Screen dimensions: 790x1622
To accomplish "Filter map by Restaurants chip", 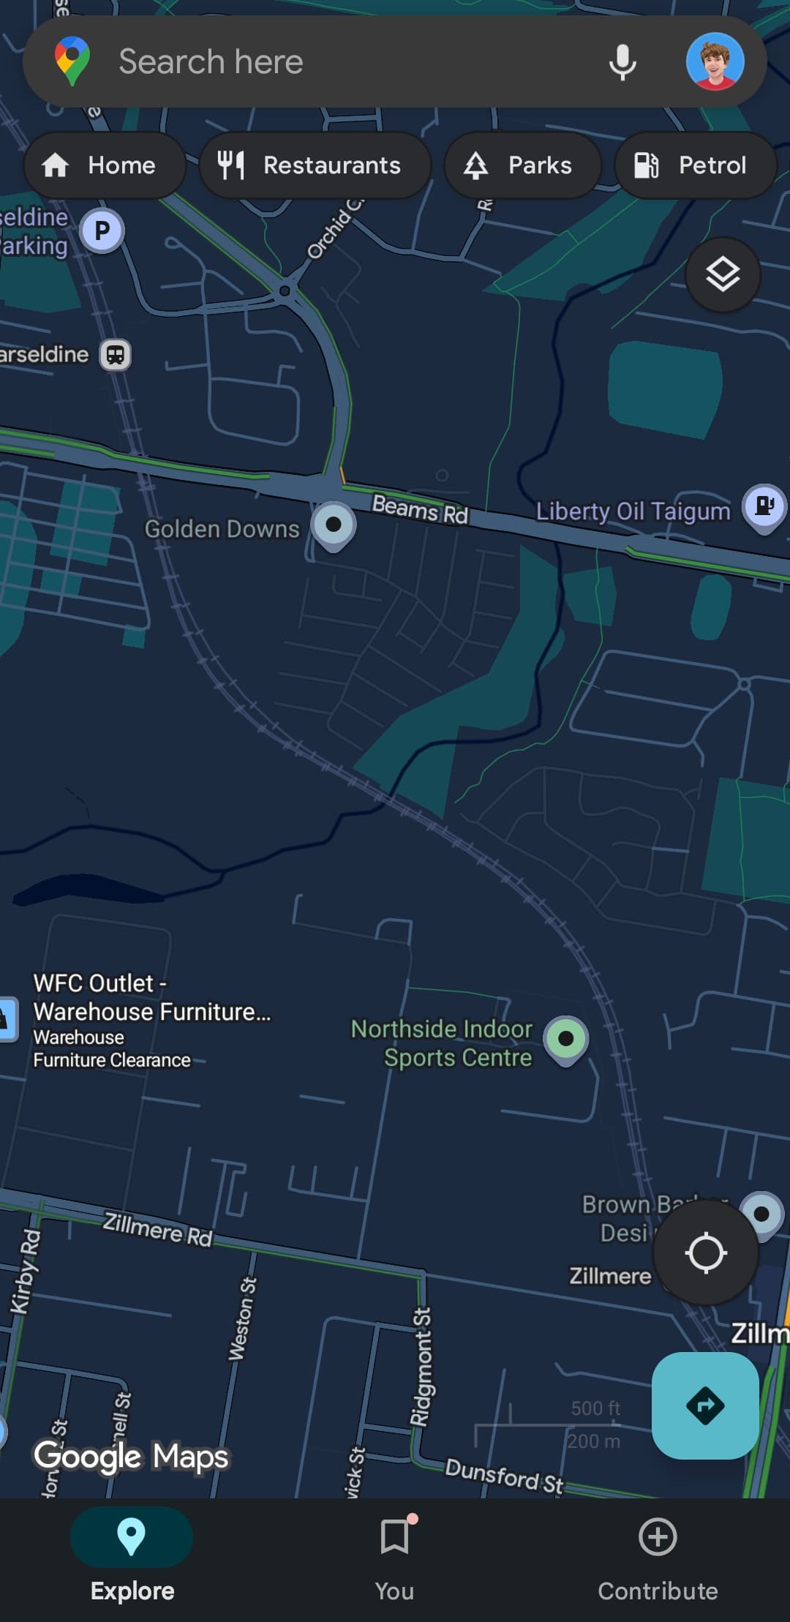I will point(315,165).
